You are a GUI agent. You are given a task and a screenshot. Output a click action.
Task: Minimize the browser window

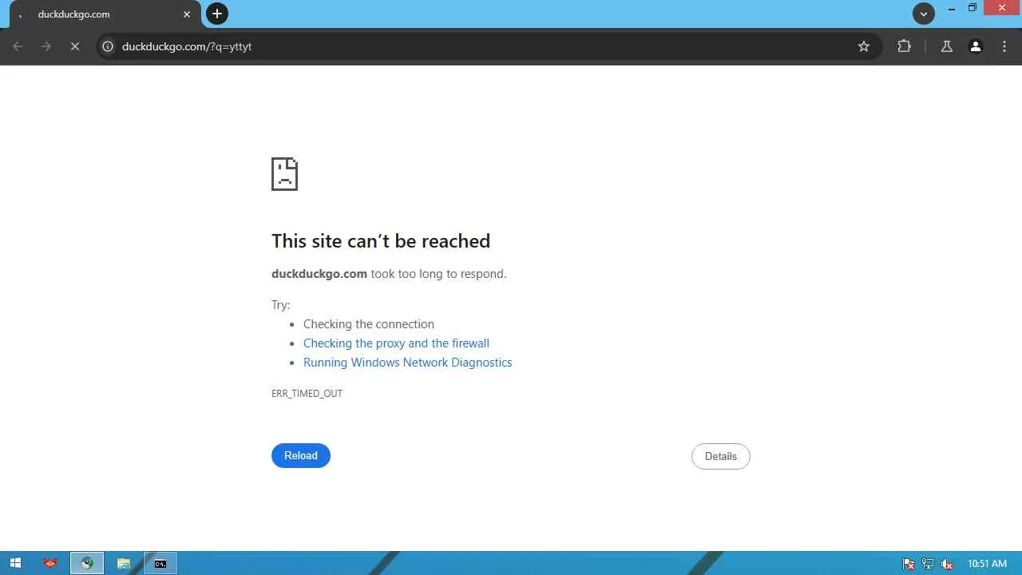click(952, 9)
